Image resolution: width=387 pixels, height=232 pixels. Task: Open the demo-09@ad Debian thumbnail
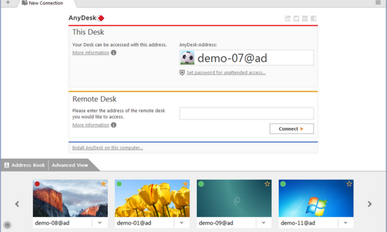[x=234, y=198]
